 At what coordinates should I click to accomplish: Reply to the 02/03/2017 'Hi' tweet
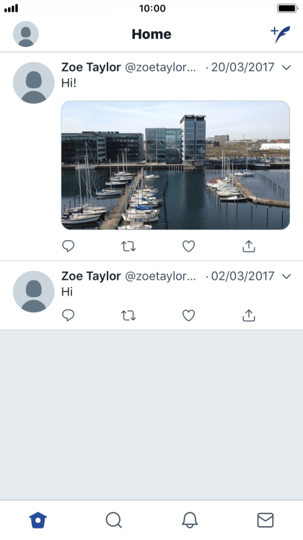coord(68,315)
